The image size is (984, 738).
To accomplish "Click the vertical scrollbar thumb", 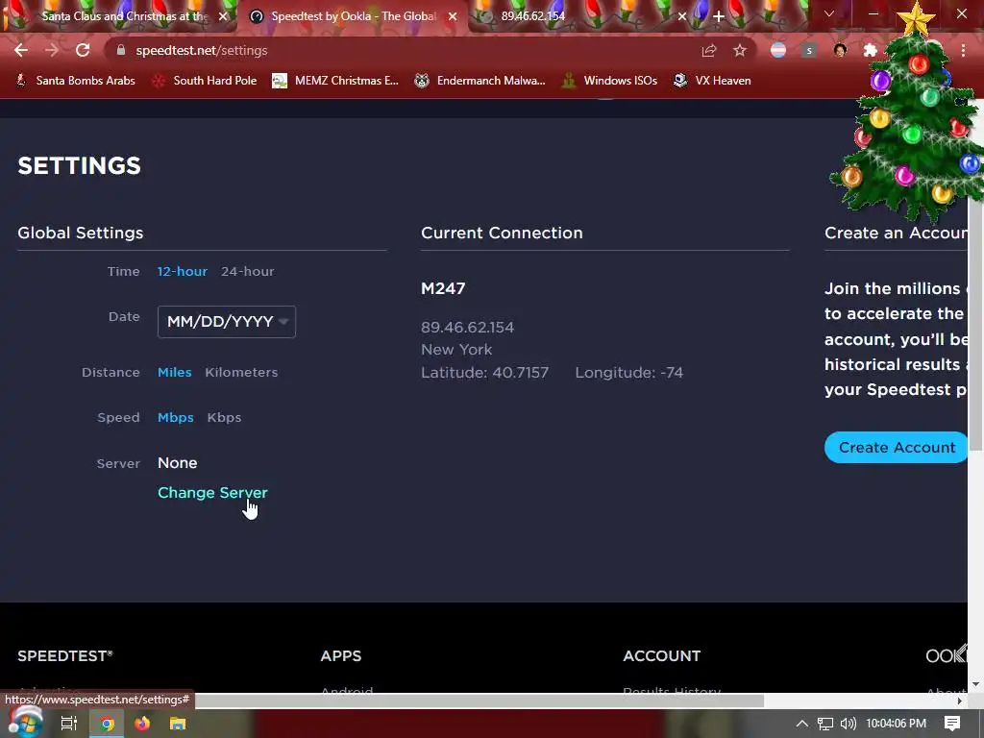I will [x=975, y=327].
